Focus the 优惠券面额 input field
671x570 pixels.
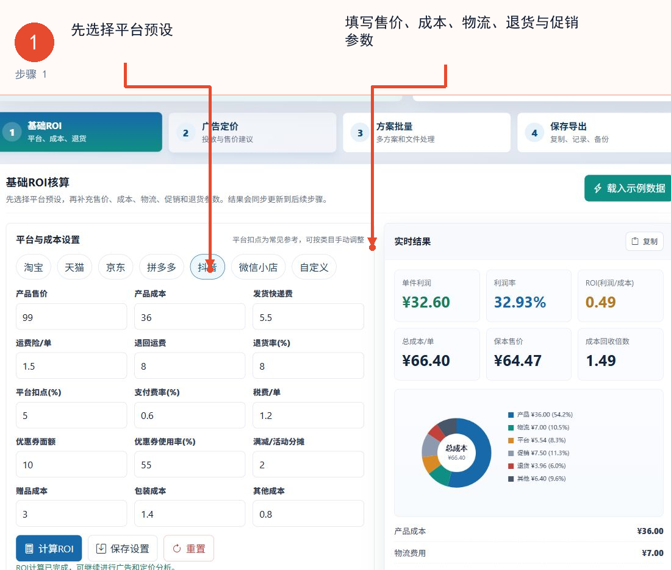(71, 465)
